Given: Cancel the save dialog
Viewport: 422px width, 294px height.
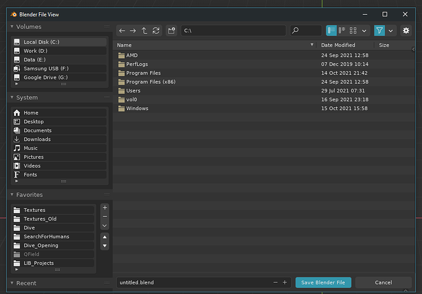Looking at the screenshot, I should [x=383, y=283].
